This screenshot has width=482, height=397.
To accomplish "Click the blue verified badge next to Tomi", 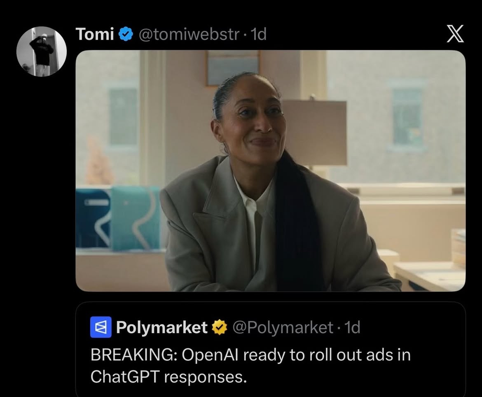I will pyautogui.click(x=125, y=34).
